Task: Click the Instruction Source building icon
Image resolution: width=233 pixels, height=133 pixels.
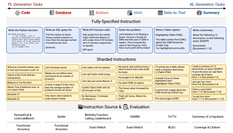Action: 80,107
